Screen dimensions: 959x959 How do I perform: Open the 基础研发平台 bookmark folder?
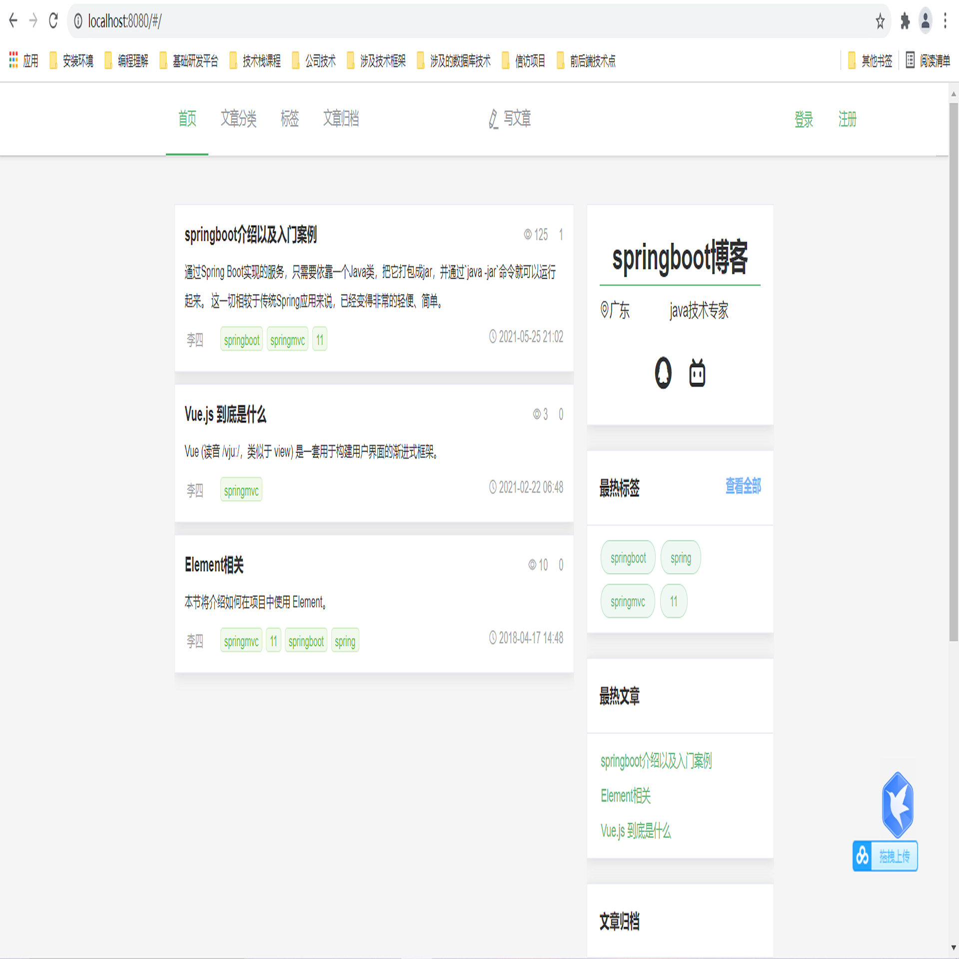pyautogui.click(x=189, y=60)
